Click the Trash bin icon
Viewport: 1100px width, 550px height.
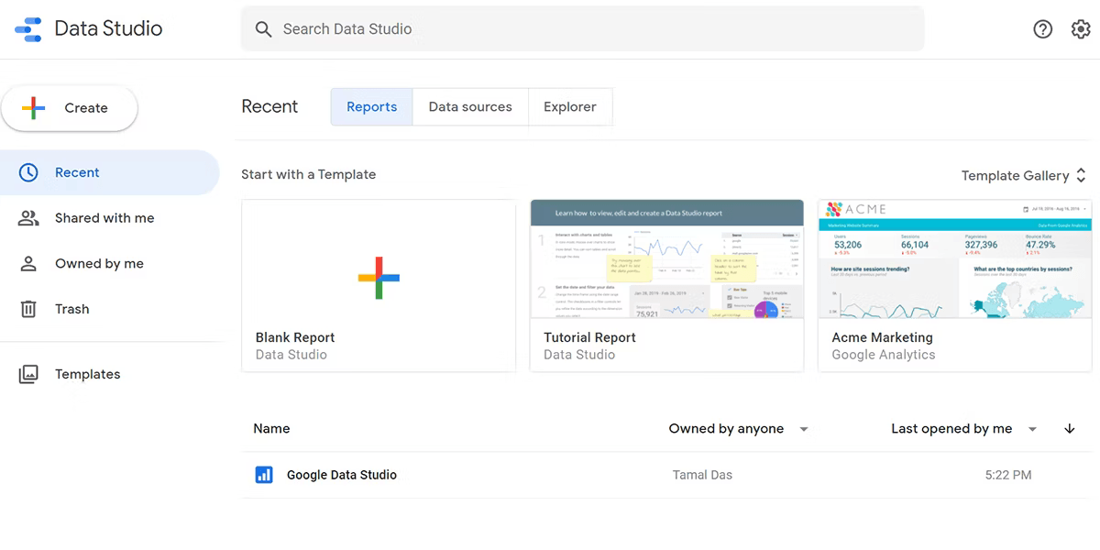click(x=28, y=309)
